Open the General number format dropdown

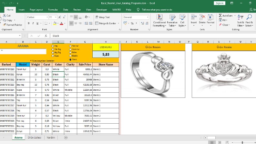tap(148, 17)
